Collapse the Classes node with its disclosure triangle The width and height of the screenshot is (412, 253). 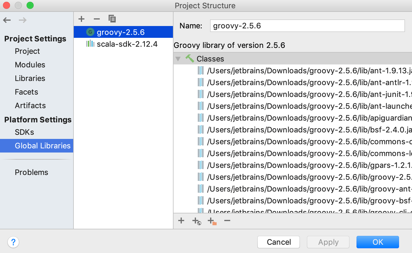tap(178, 59)
